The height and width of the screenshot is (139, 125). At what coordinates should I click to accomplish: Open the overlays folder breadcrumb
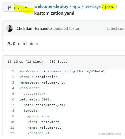tap(92, 6)
